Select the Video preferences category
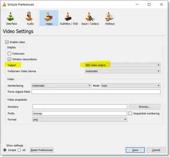 click(x=49, y=18)
